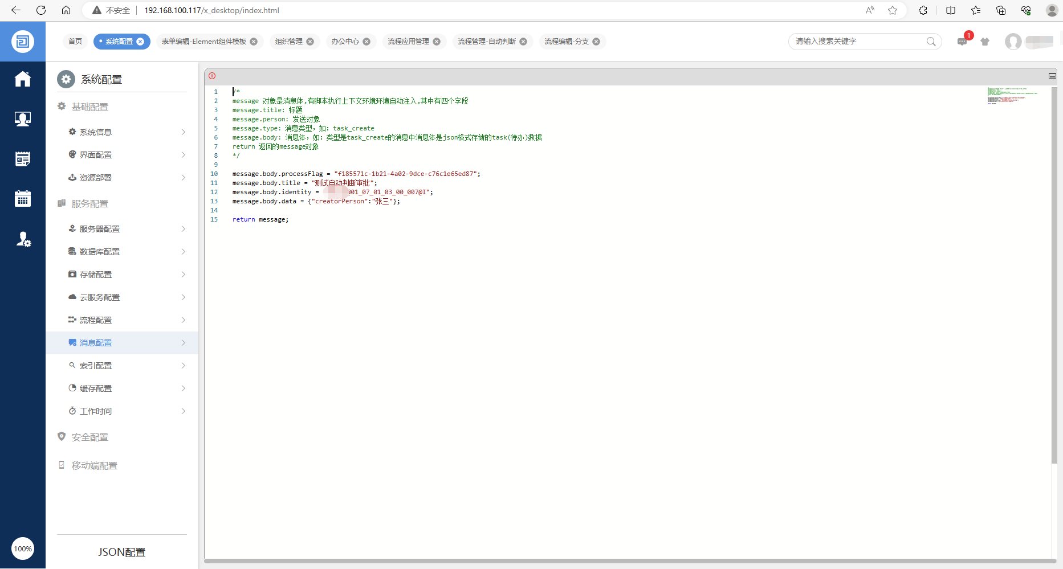The image size is (1063, 569).
Task: Open the news board icon in sidebar
Action: click(23, 159)
